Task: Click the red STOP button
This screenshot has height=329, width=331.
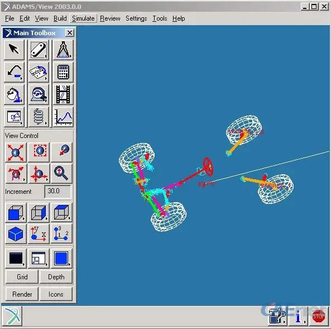Action: [x=319, y=316]
